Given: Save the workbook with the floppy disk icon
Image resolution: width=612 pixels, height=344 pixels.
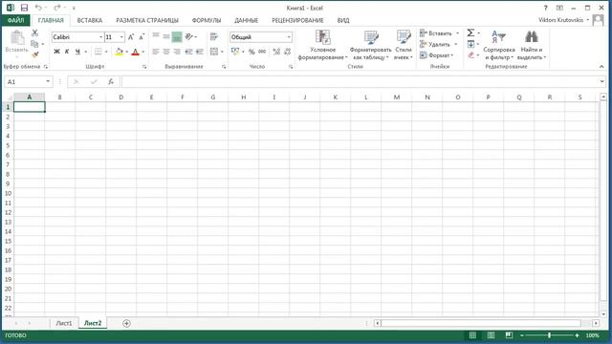Looking at the screenshot, I should pyautogui.click(x=24, y=8).
